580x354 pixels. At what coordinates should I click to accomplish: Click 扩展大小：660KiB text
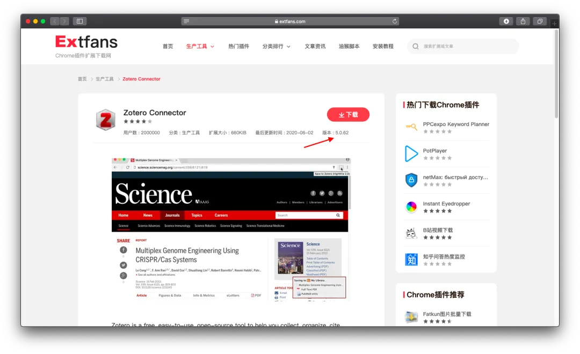pyautogui.click(x=228, y=132)
